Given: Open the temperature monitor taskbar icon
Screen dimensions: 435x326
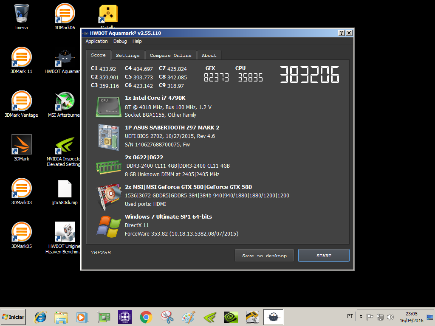Looking at the screenshot, I should click(252, 317).
